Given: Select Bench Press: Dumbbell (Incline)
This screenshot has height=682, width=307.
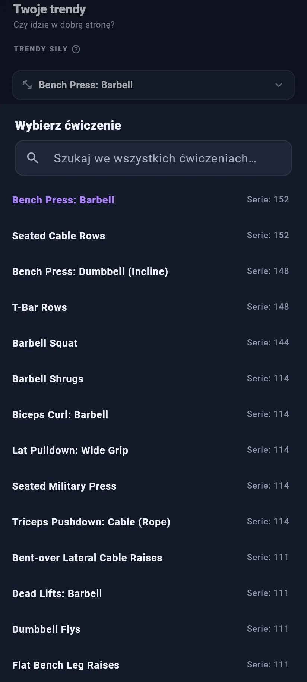Looking at the screenshot, I should (x=151, y=271).
